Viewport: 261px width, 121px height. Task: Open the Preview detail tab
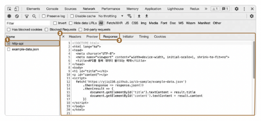point(92,37)
